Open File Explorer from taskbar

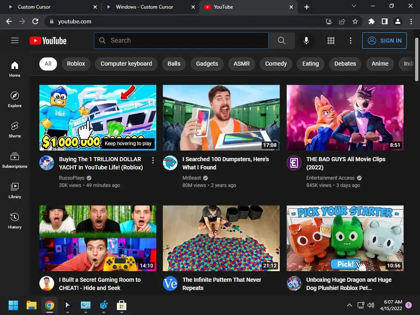pos(31,305)
